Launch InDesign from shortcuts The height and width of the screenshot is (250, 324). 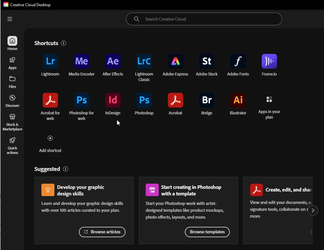tap(113, 100)
